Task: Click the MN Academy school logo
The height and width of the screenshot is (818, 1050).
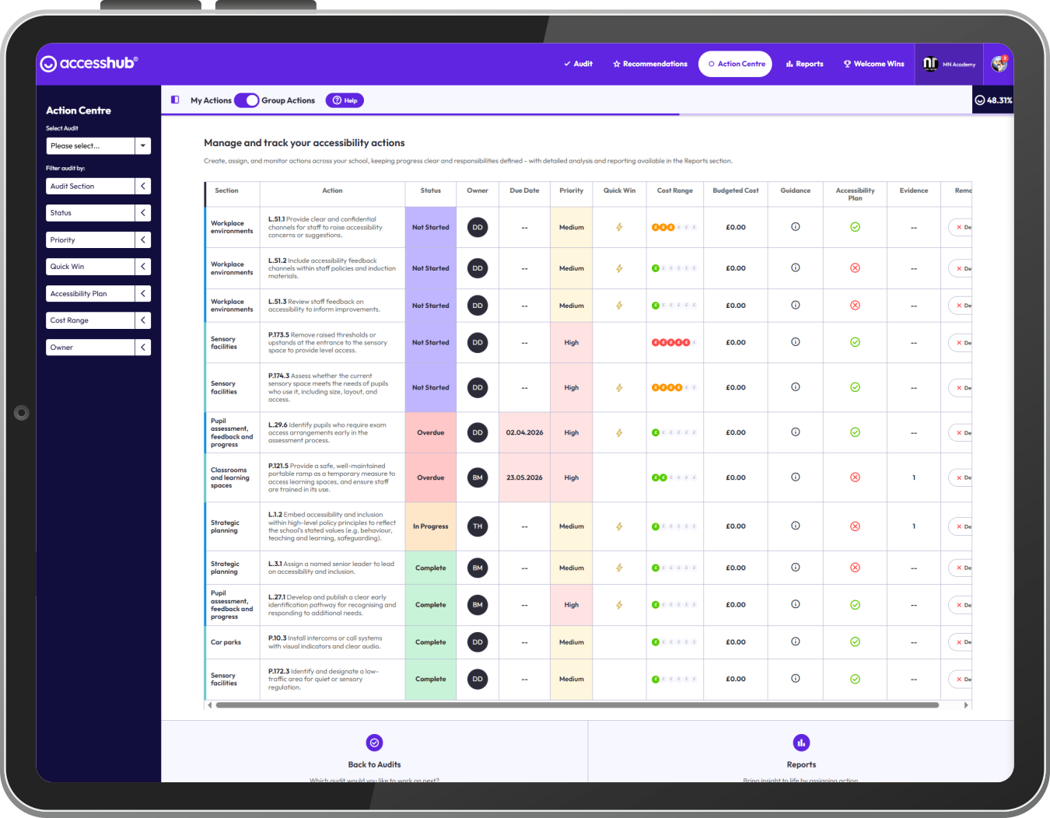Action: pos(930,64)
